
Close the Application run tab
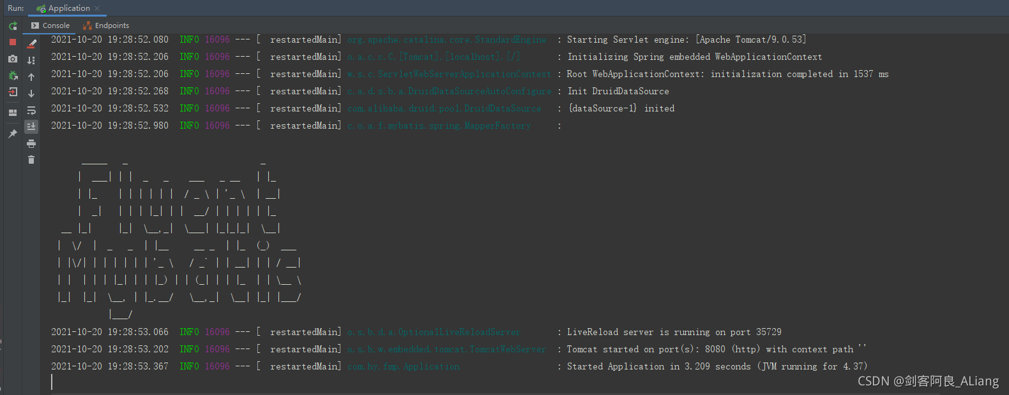[97, 8]
